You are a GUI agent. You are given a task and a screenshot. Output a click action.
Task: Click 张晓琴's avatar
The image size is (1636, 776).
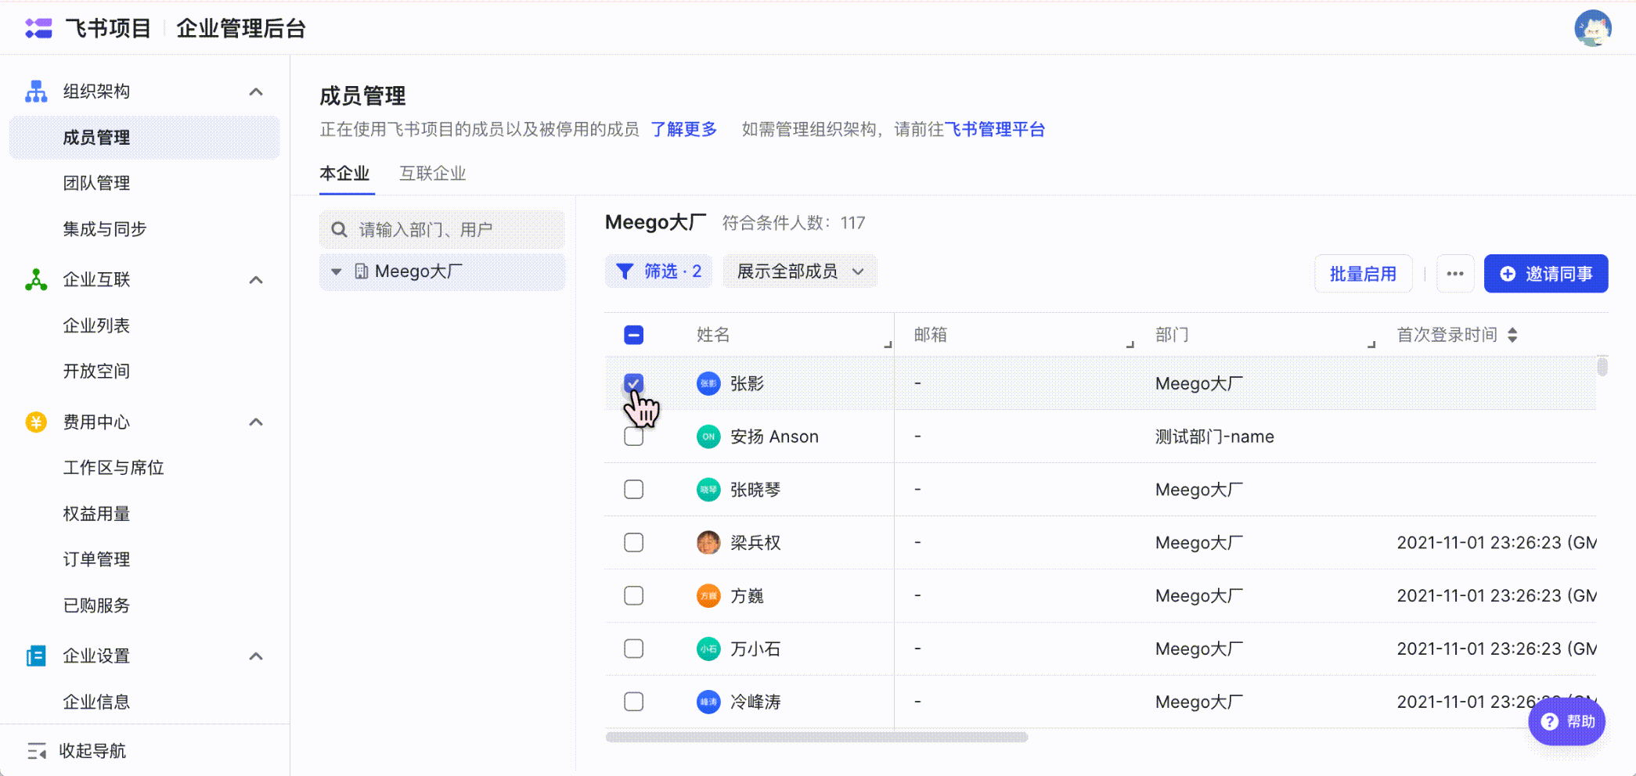click(x=708, y=490)
